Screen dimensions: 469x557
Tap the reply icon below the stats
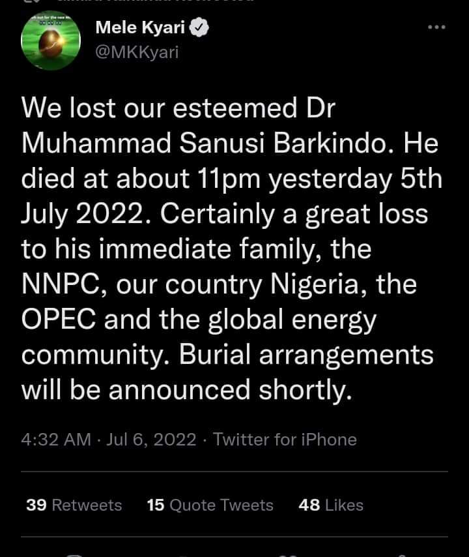[74, 554]
